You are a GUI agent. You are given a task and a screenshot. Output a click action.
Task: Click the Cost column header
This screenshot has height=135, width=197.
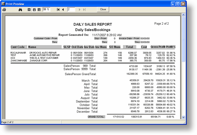pos(144,47)
